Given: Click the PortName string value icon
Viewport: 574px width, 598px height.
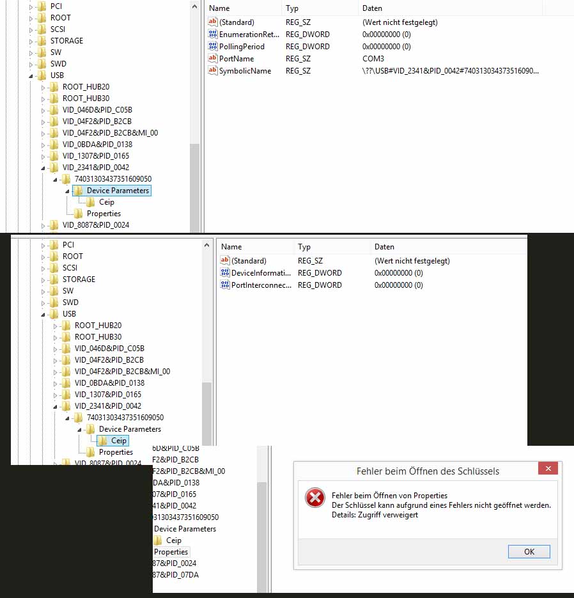Looking at the screenshot, I should coord(213,59).
